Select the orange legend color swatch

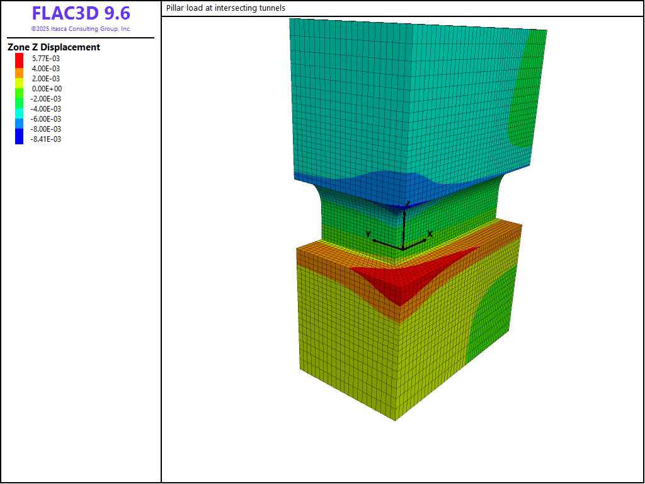tap(20, 73)
